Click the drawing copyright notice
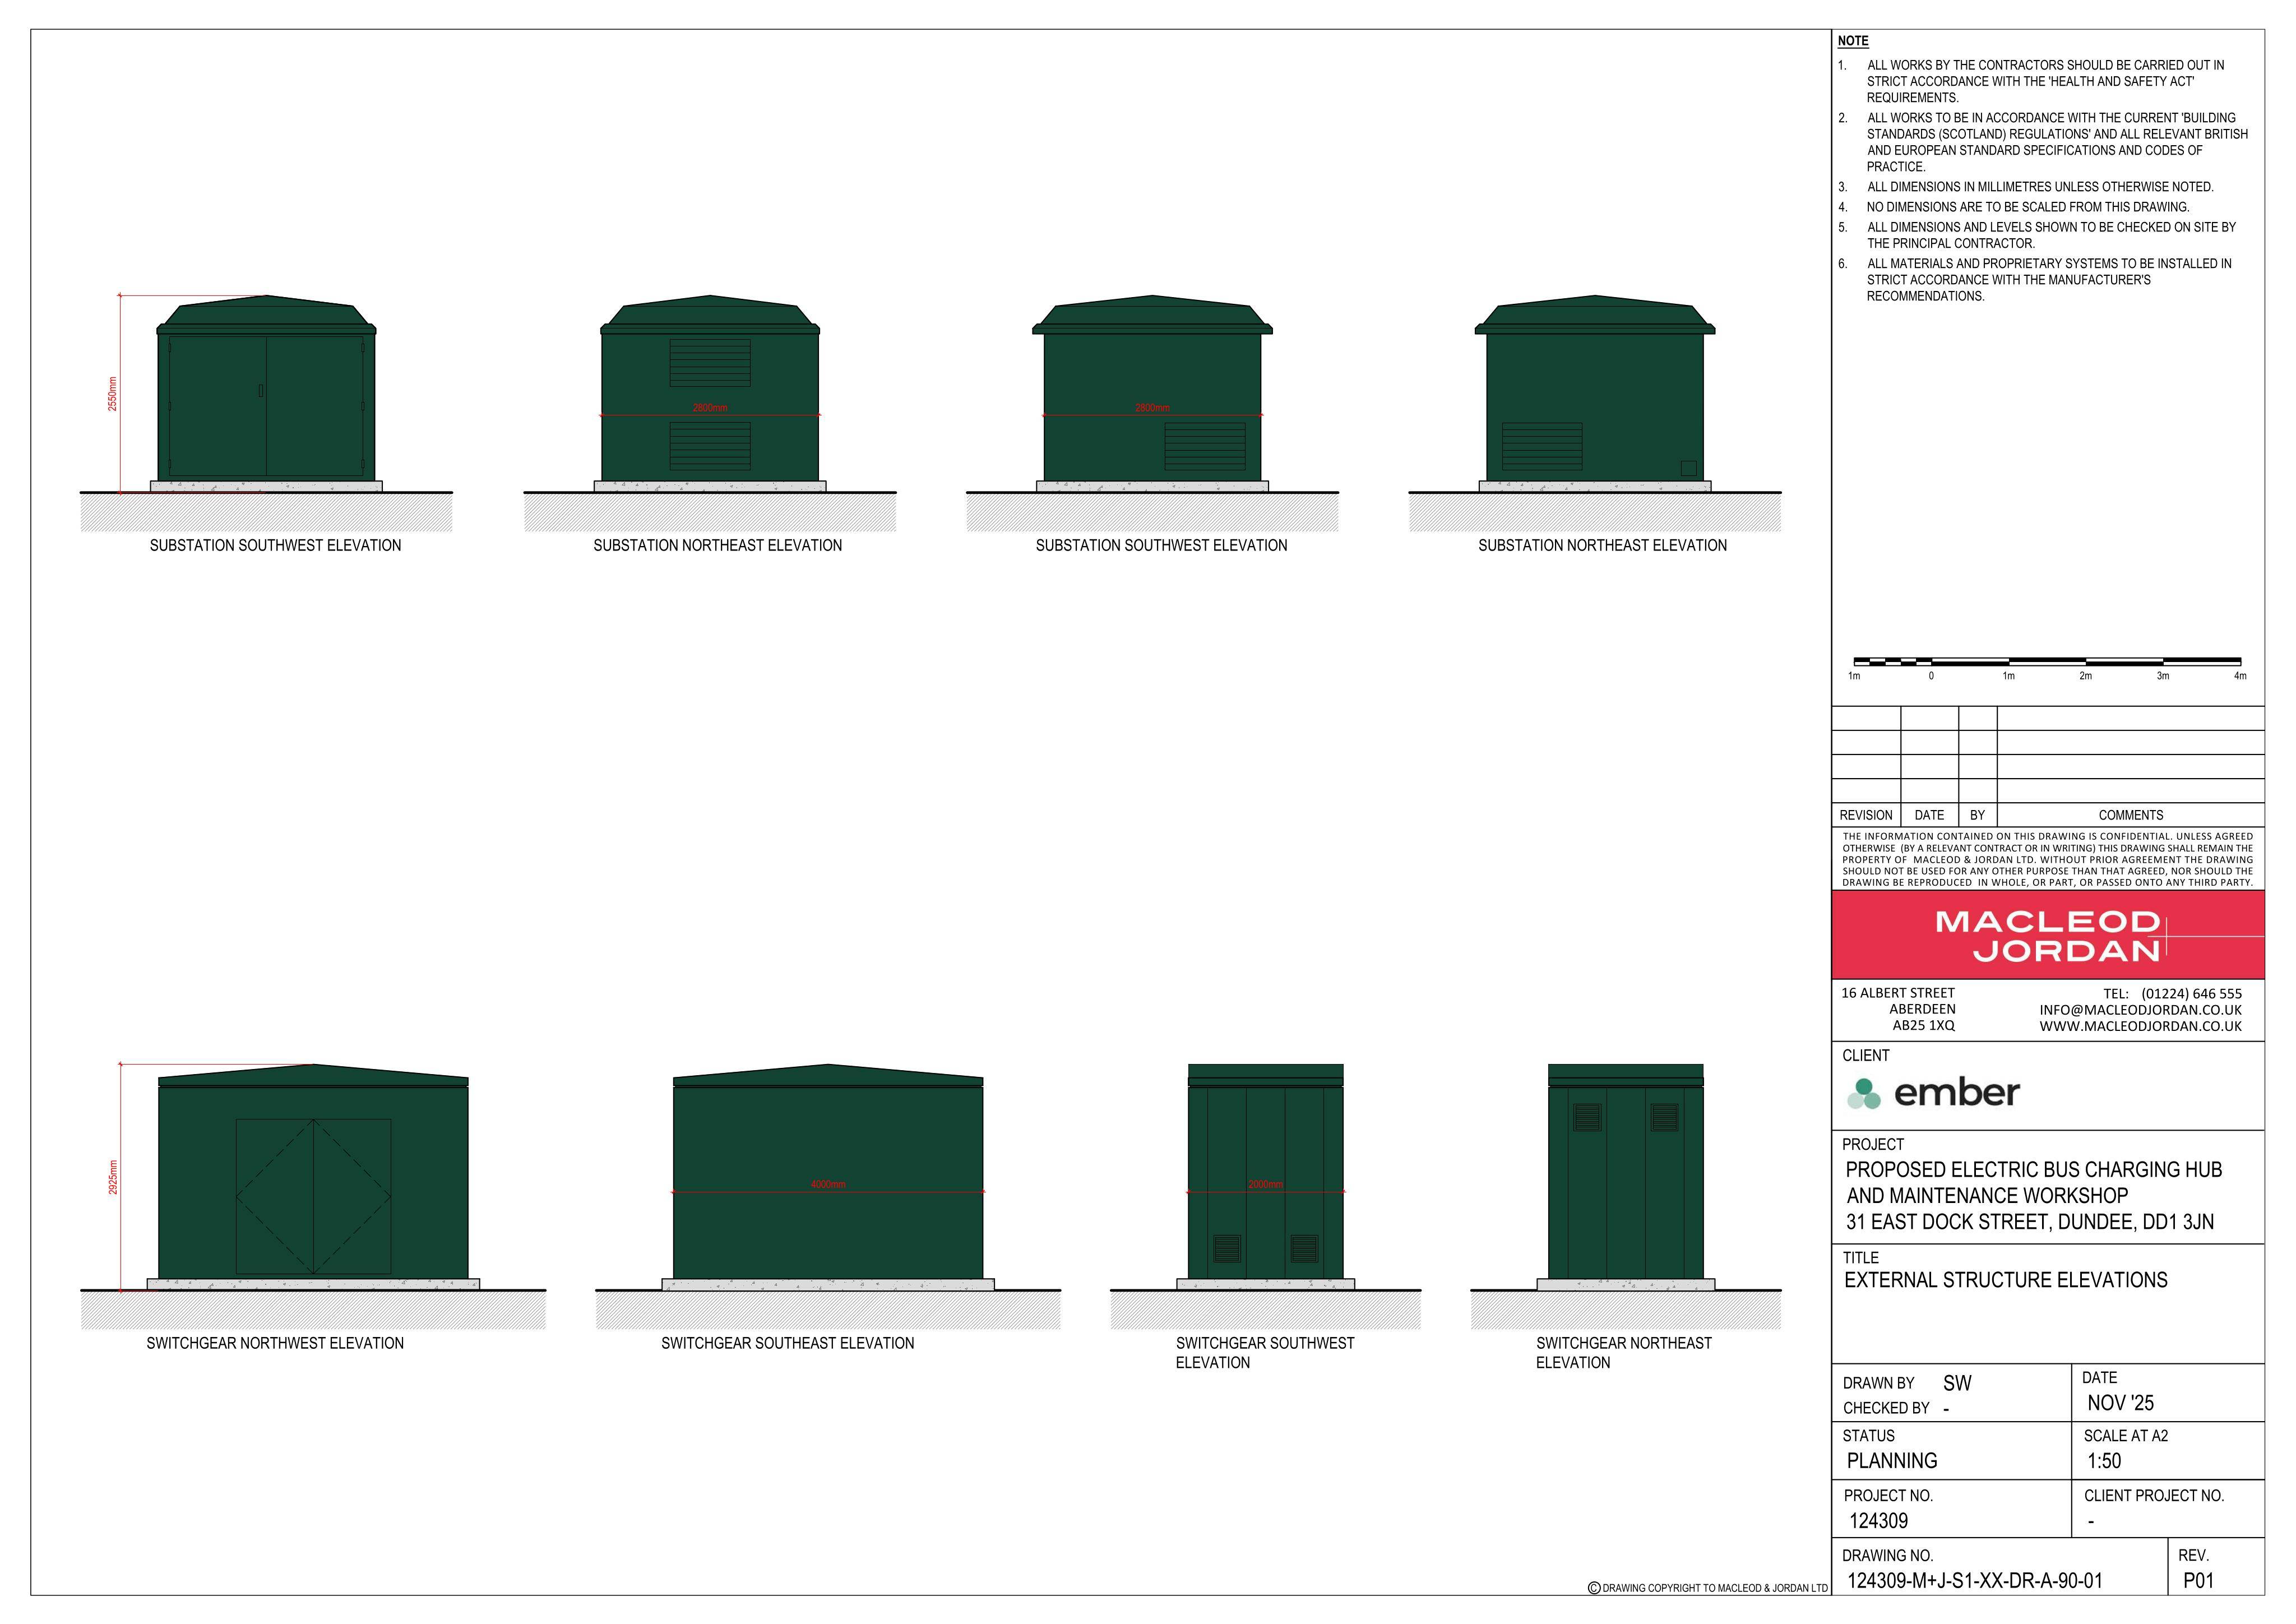The image size is (2296, 1624). tap(1708, 1588)
